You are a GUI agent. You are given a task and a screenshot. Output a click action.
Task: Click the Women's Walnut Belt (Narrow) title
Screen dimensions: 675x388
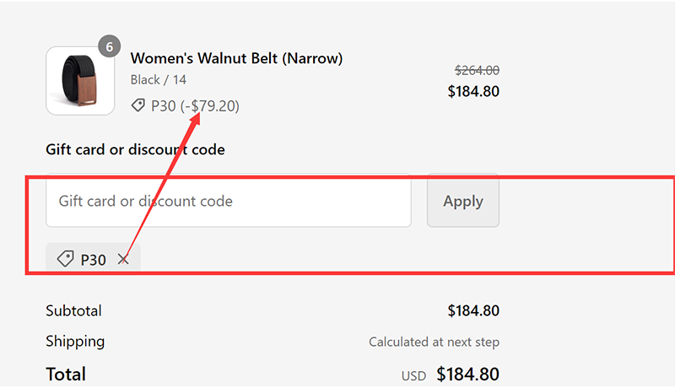point(236,58)
